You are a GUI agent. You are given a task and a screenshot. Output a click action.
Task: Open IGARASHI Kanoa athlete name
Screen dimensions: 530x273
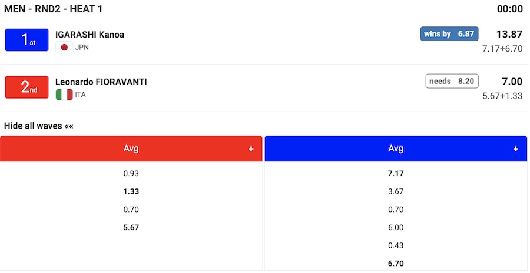click(x=90, y=35)
